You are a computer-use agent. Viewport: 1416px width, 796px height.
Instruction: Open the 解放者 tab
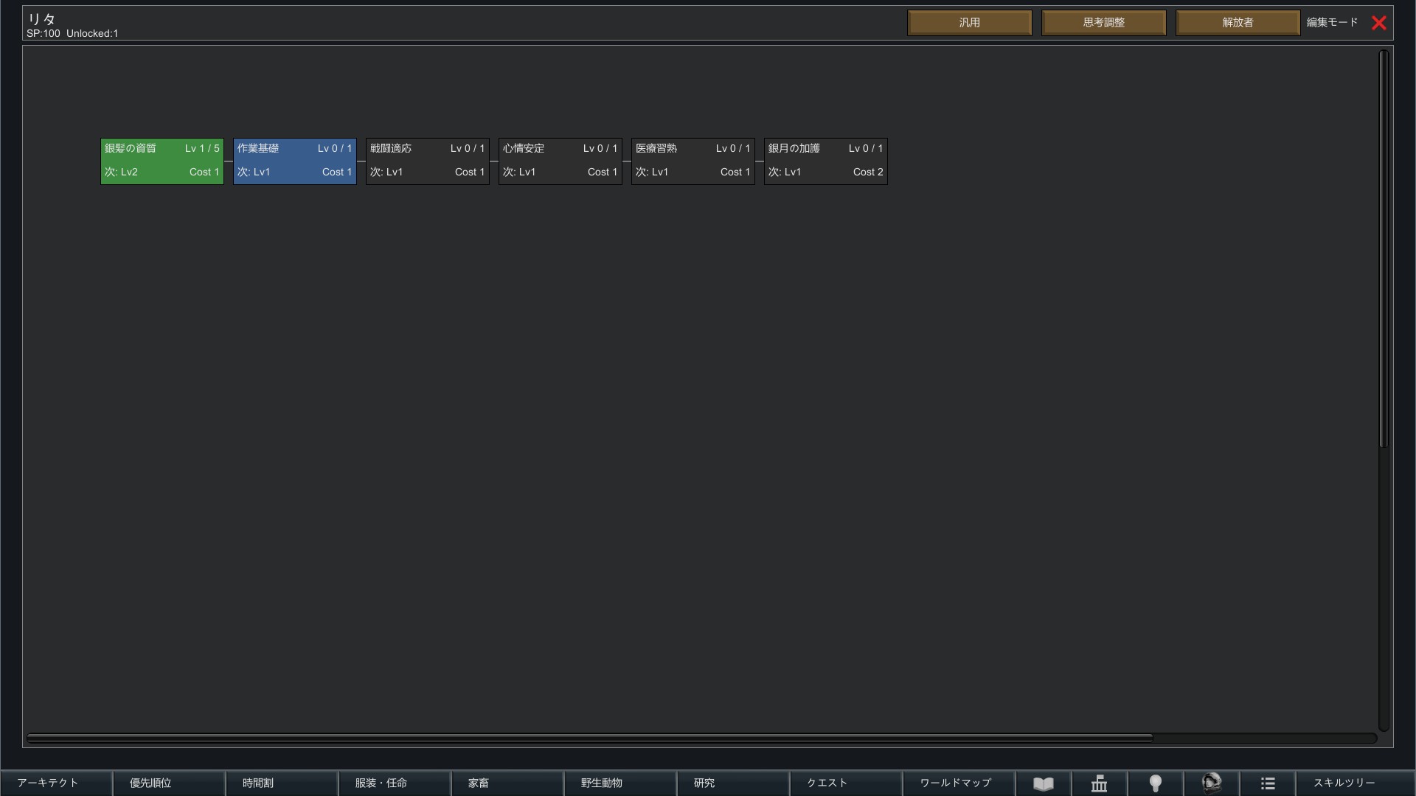tap(1238, 23)
